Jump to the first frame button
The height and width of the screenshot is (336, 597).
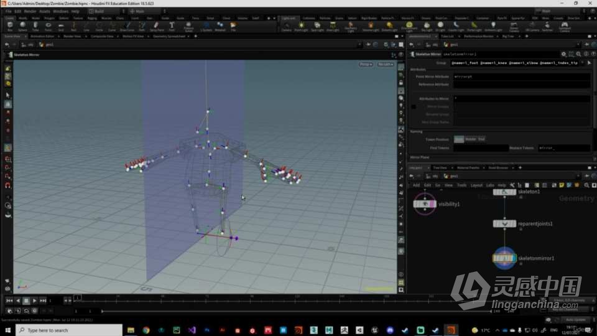(x=9, y=301)
